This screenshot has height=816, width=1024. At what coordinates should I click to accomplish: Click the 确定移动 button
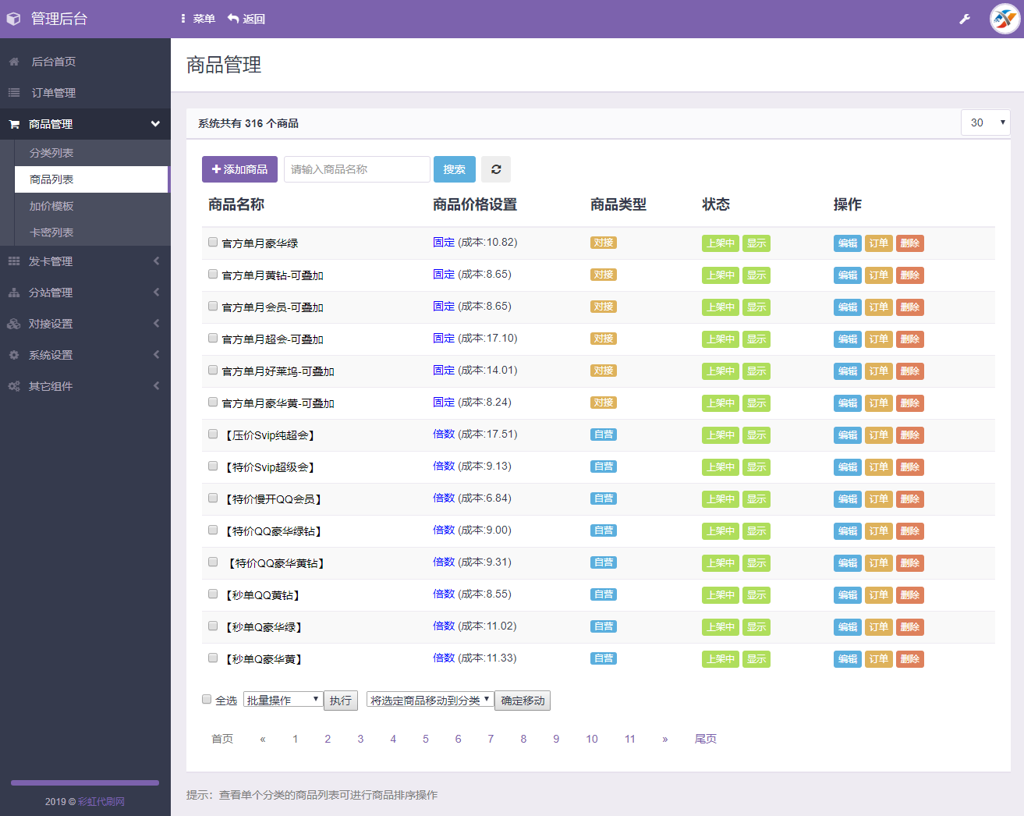coord(523,701)
